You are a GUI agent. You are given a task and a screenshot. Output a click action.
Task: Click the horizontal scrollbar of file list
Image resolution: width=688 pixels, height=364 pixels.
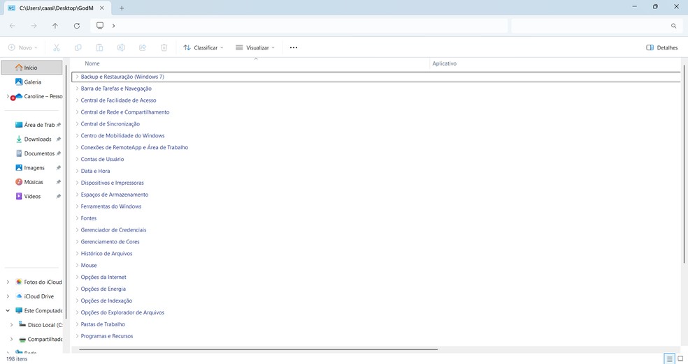pyautogui.click(x=259, y=349)
